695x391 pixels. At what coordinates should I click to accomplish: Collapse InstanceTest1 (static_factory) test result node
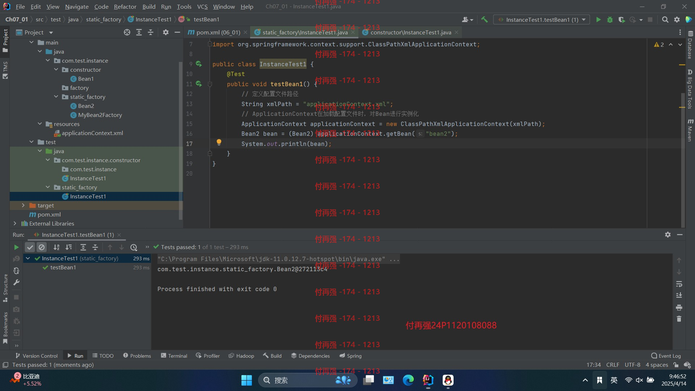click(x=28, y=258)
